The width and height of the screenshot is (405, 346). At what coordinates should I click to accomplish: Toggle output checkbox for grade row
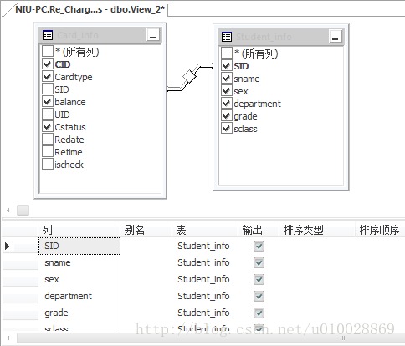tap(259, 313)
